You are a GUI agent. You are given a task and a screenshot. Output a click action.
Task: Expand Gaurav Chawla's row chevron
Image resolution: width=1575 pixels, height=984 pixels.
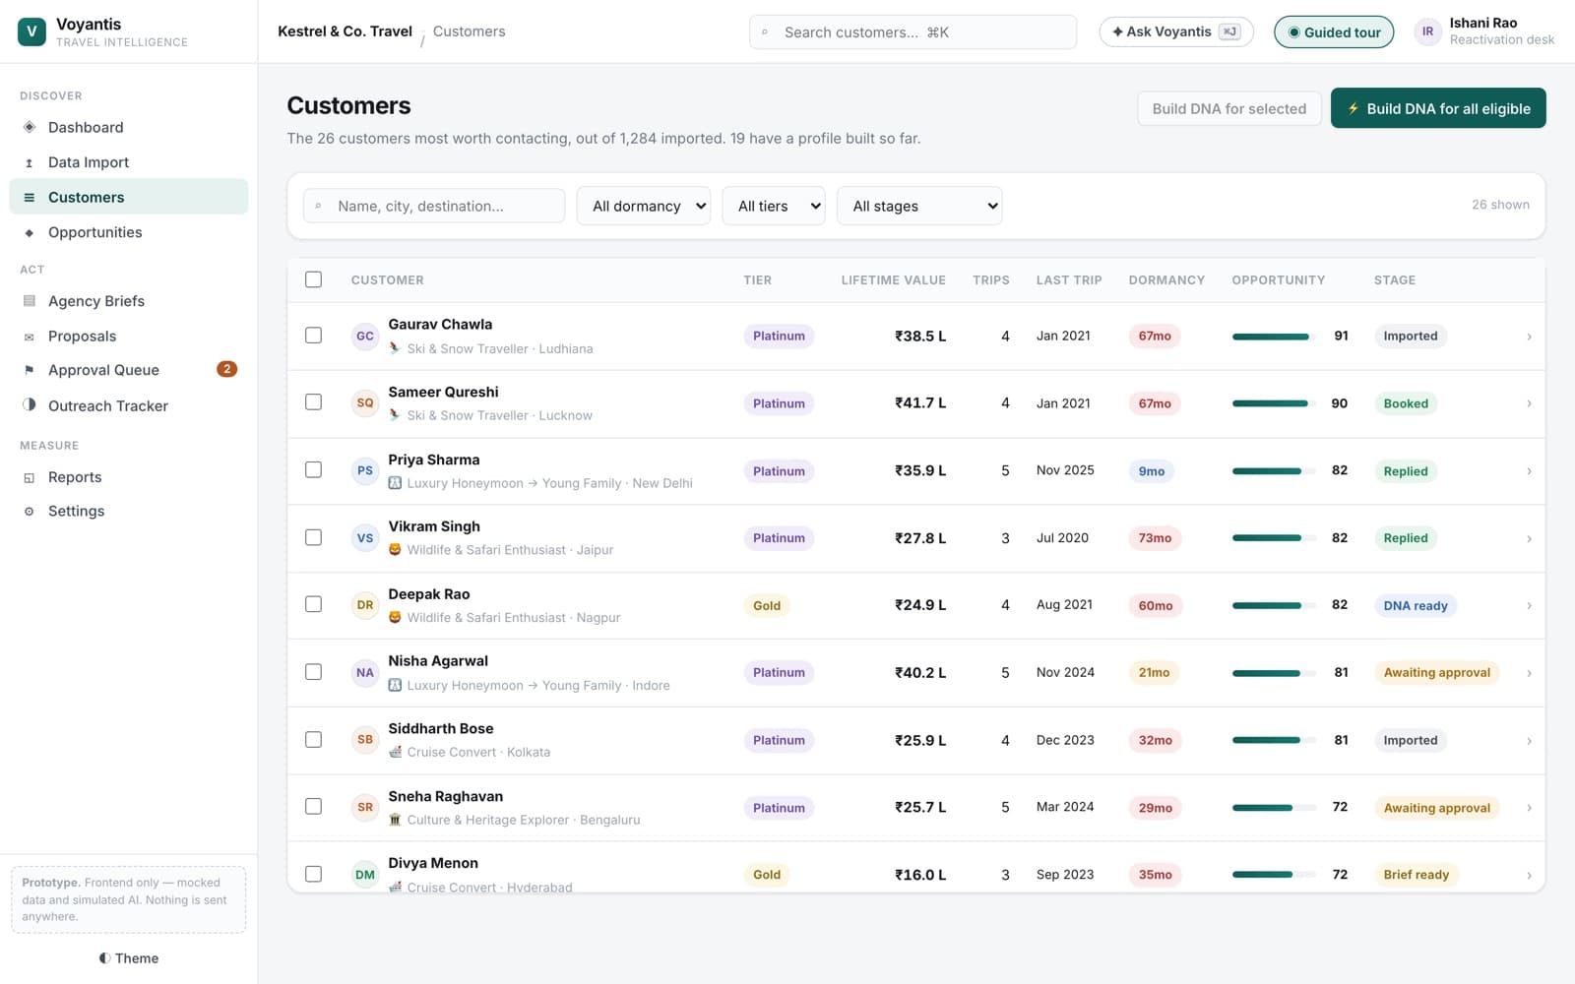[x=1529, y=337]
